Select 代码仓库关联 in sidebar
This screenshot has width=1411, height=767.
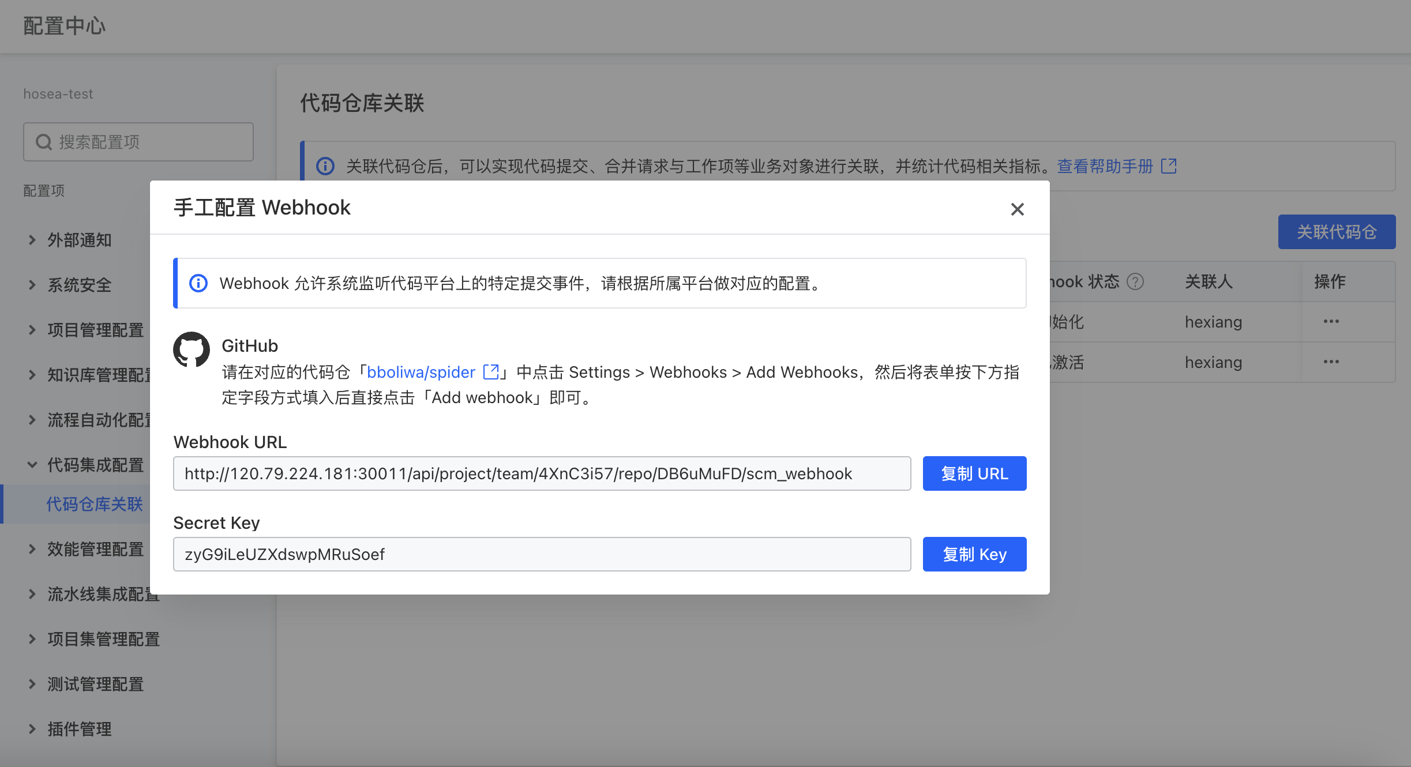tap(95, 504)
